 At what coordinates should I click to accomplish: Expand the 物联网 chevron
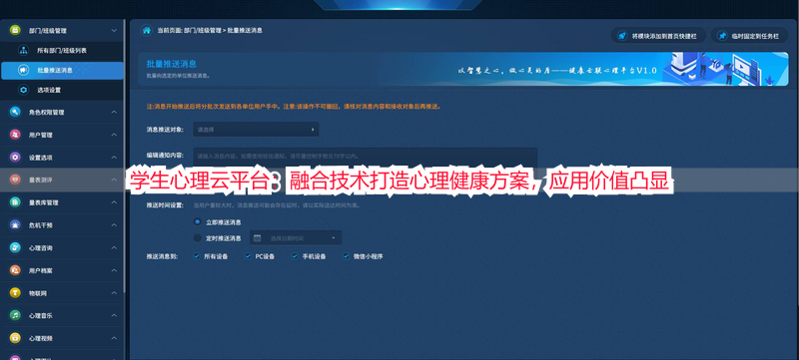[114, 293]
